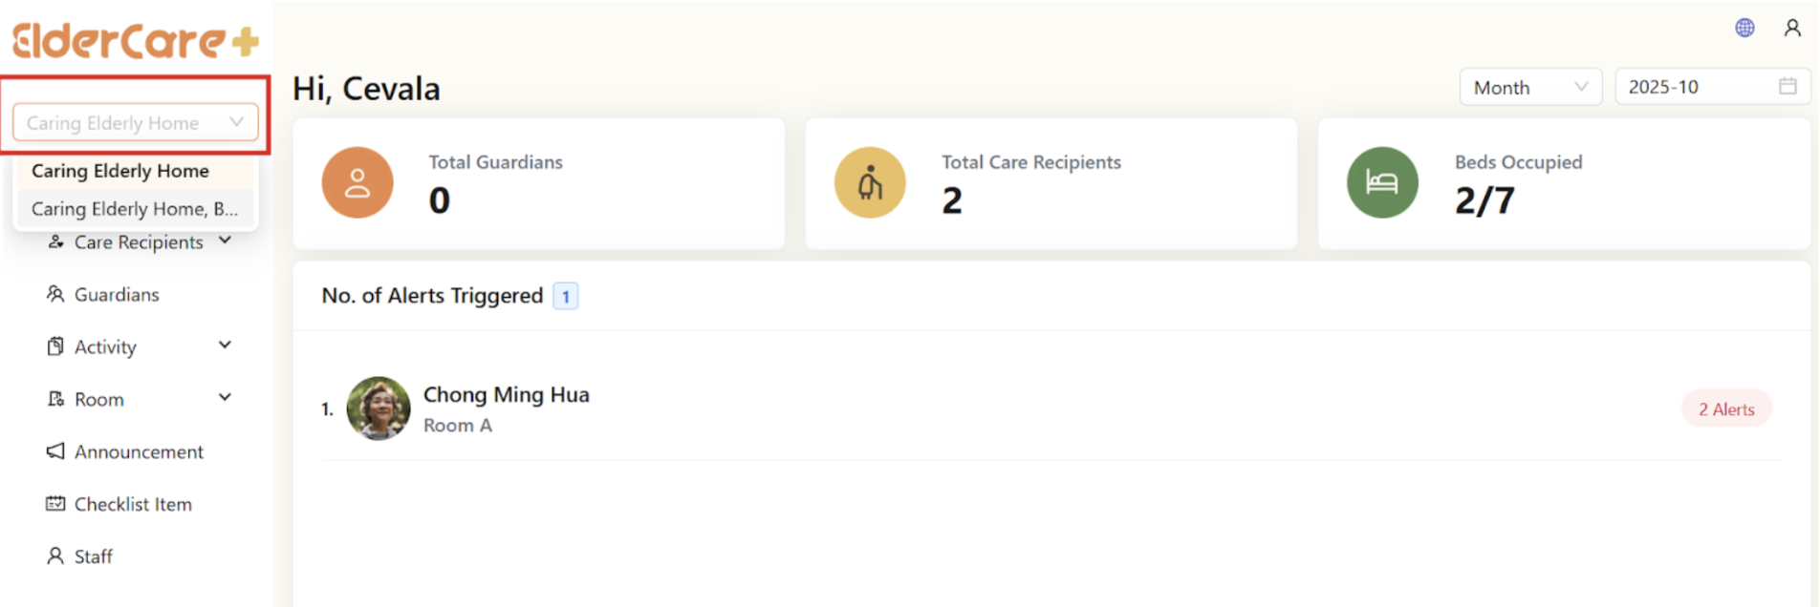Expand the Room submenu chevron
This screenshot has height=607, width=1820.
225,398
